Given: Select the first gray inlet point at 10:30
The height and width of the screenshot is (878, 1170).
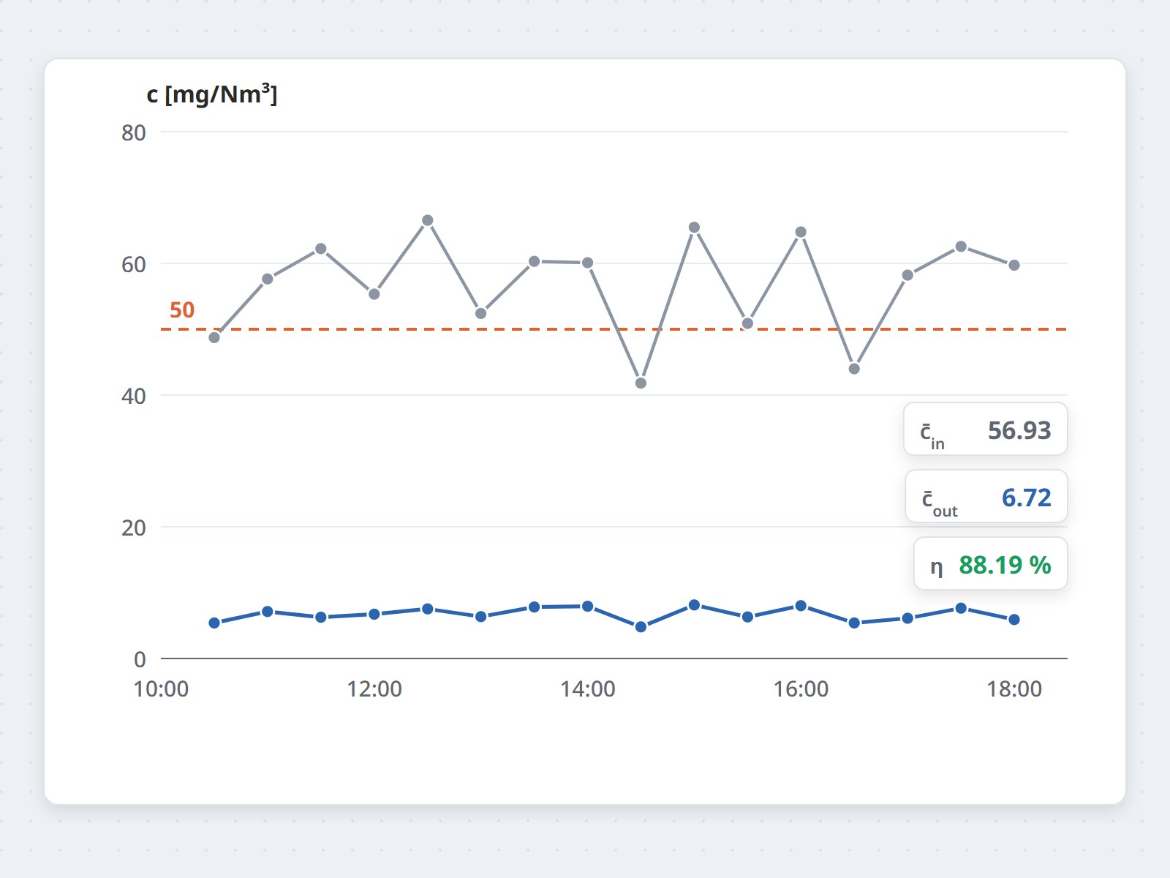Looking at the screenshot, I should pos(214,337).
